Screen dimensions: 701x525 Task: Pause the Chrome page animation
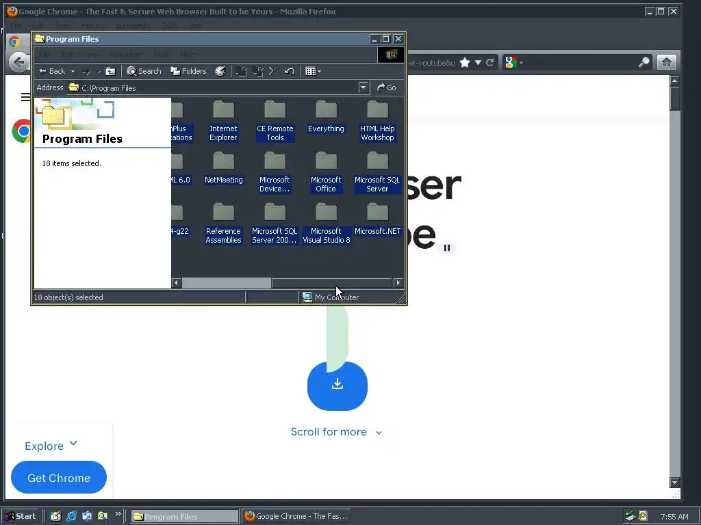tap(446, 247)
